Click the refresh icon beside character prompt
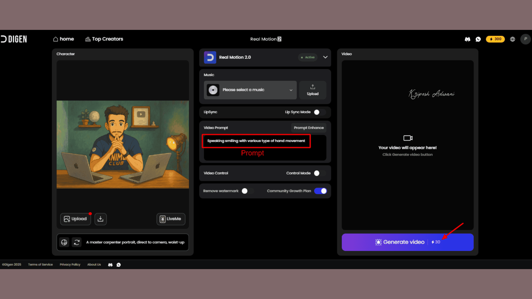 pyautogui.click(x=77, y=242)
